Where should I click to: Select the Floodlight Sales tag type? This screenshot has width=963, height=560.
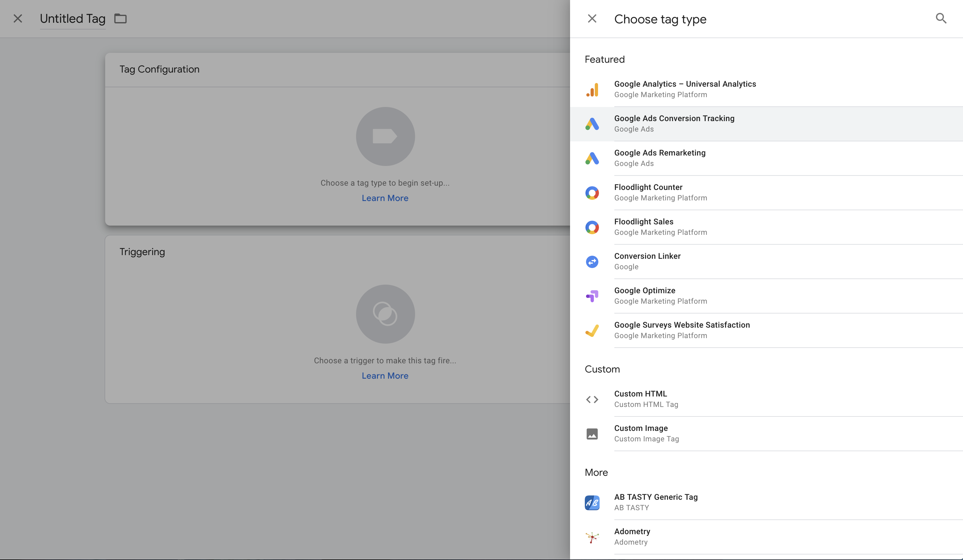tap(766, 227)
